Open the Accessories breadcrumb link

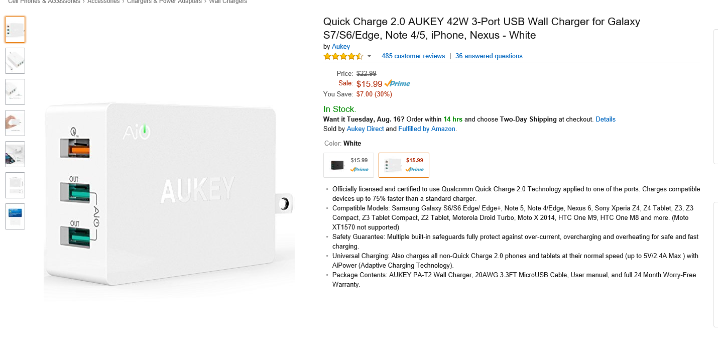coord(103,2)
